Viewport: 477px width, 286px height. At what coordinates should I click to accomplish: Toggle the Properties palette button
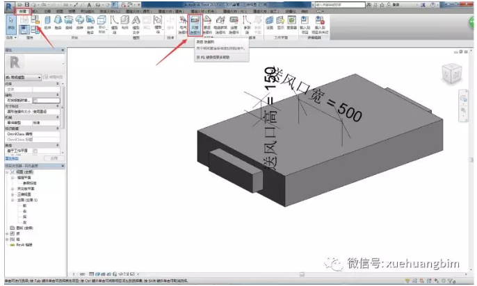(24, 29)
